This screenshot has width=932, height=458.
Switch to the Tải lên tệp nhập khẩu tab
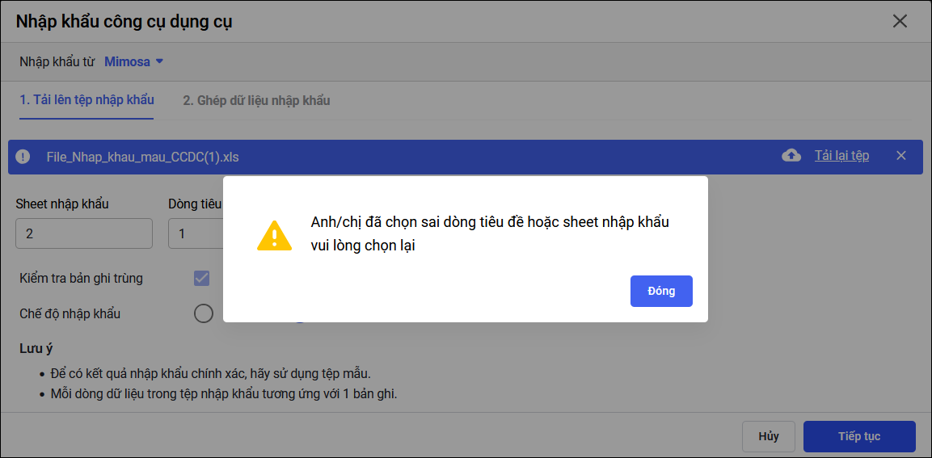point(86,100)
